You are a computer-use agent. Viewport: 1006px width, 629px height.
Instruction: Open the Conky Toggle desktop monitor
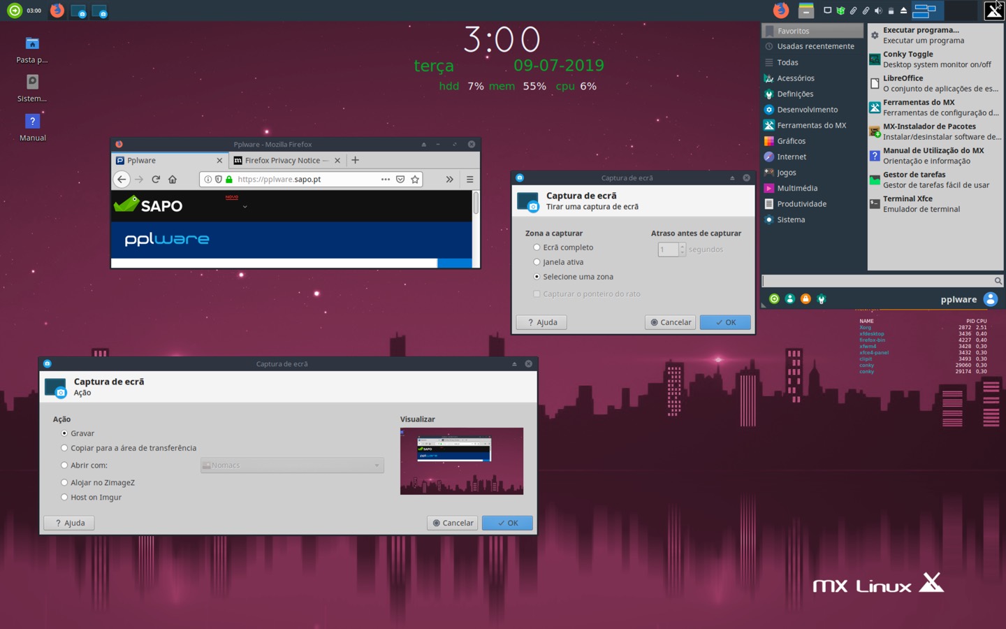click(907, 59)
